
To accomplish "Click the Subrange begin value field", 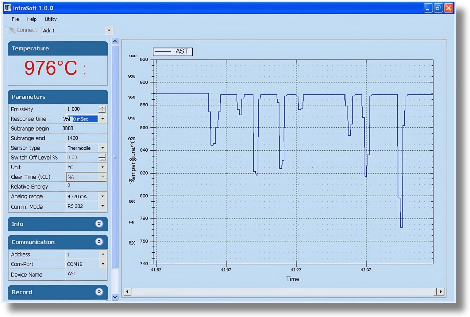I will point(86,128).
